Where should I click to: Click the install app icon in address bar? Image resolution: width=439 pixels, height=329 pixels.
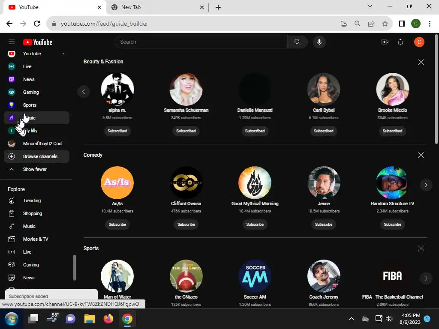(x=344, y=24)
